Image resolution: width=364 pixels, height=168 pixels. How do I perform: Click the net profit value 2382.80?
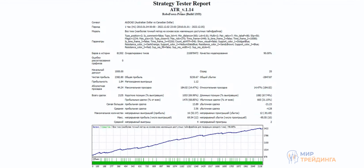[119, 77]
